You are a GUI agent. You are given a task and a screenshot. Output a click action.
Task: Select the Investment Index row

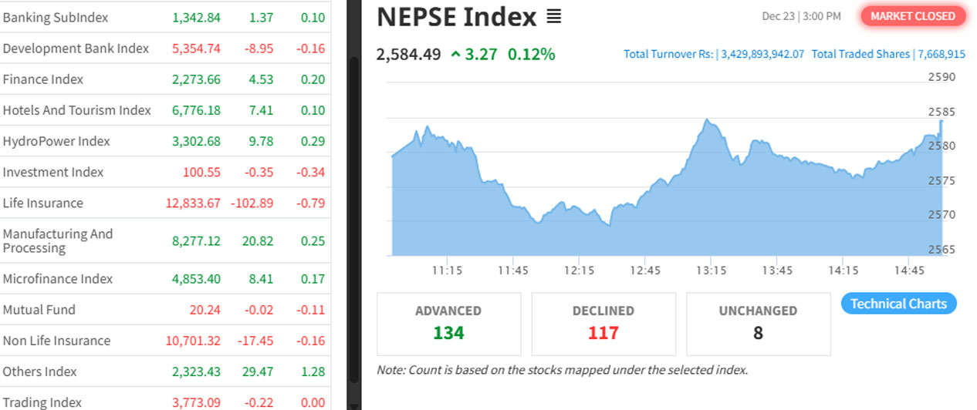tap(53, 172)
